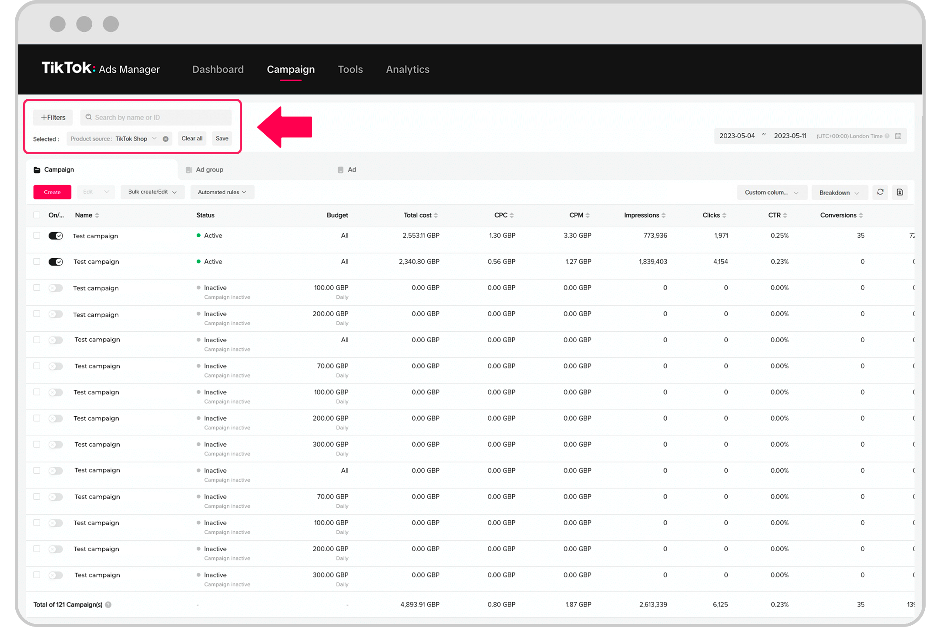Switch to the Ad group tab

pyautogui.click(x=209, y=170)
